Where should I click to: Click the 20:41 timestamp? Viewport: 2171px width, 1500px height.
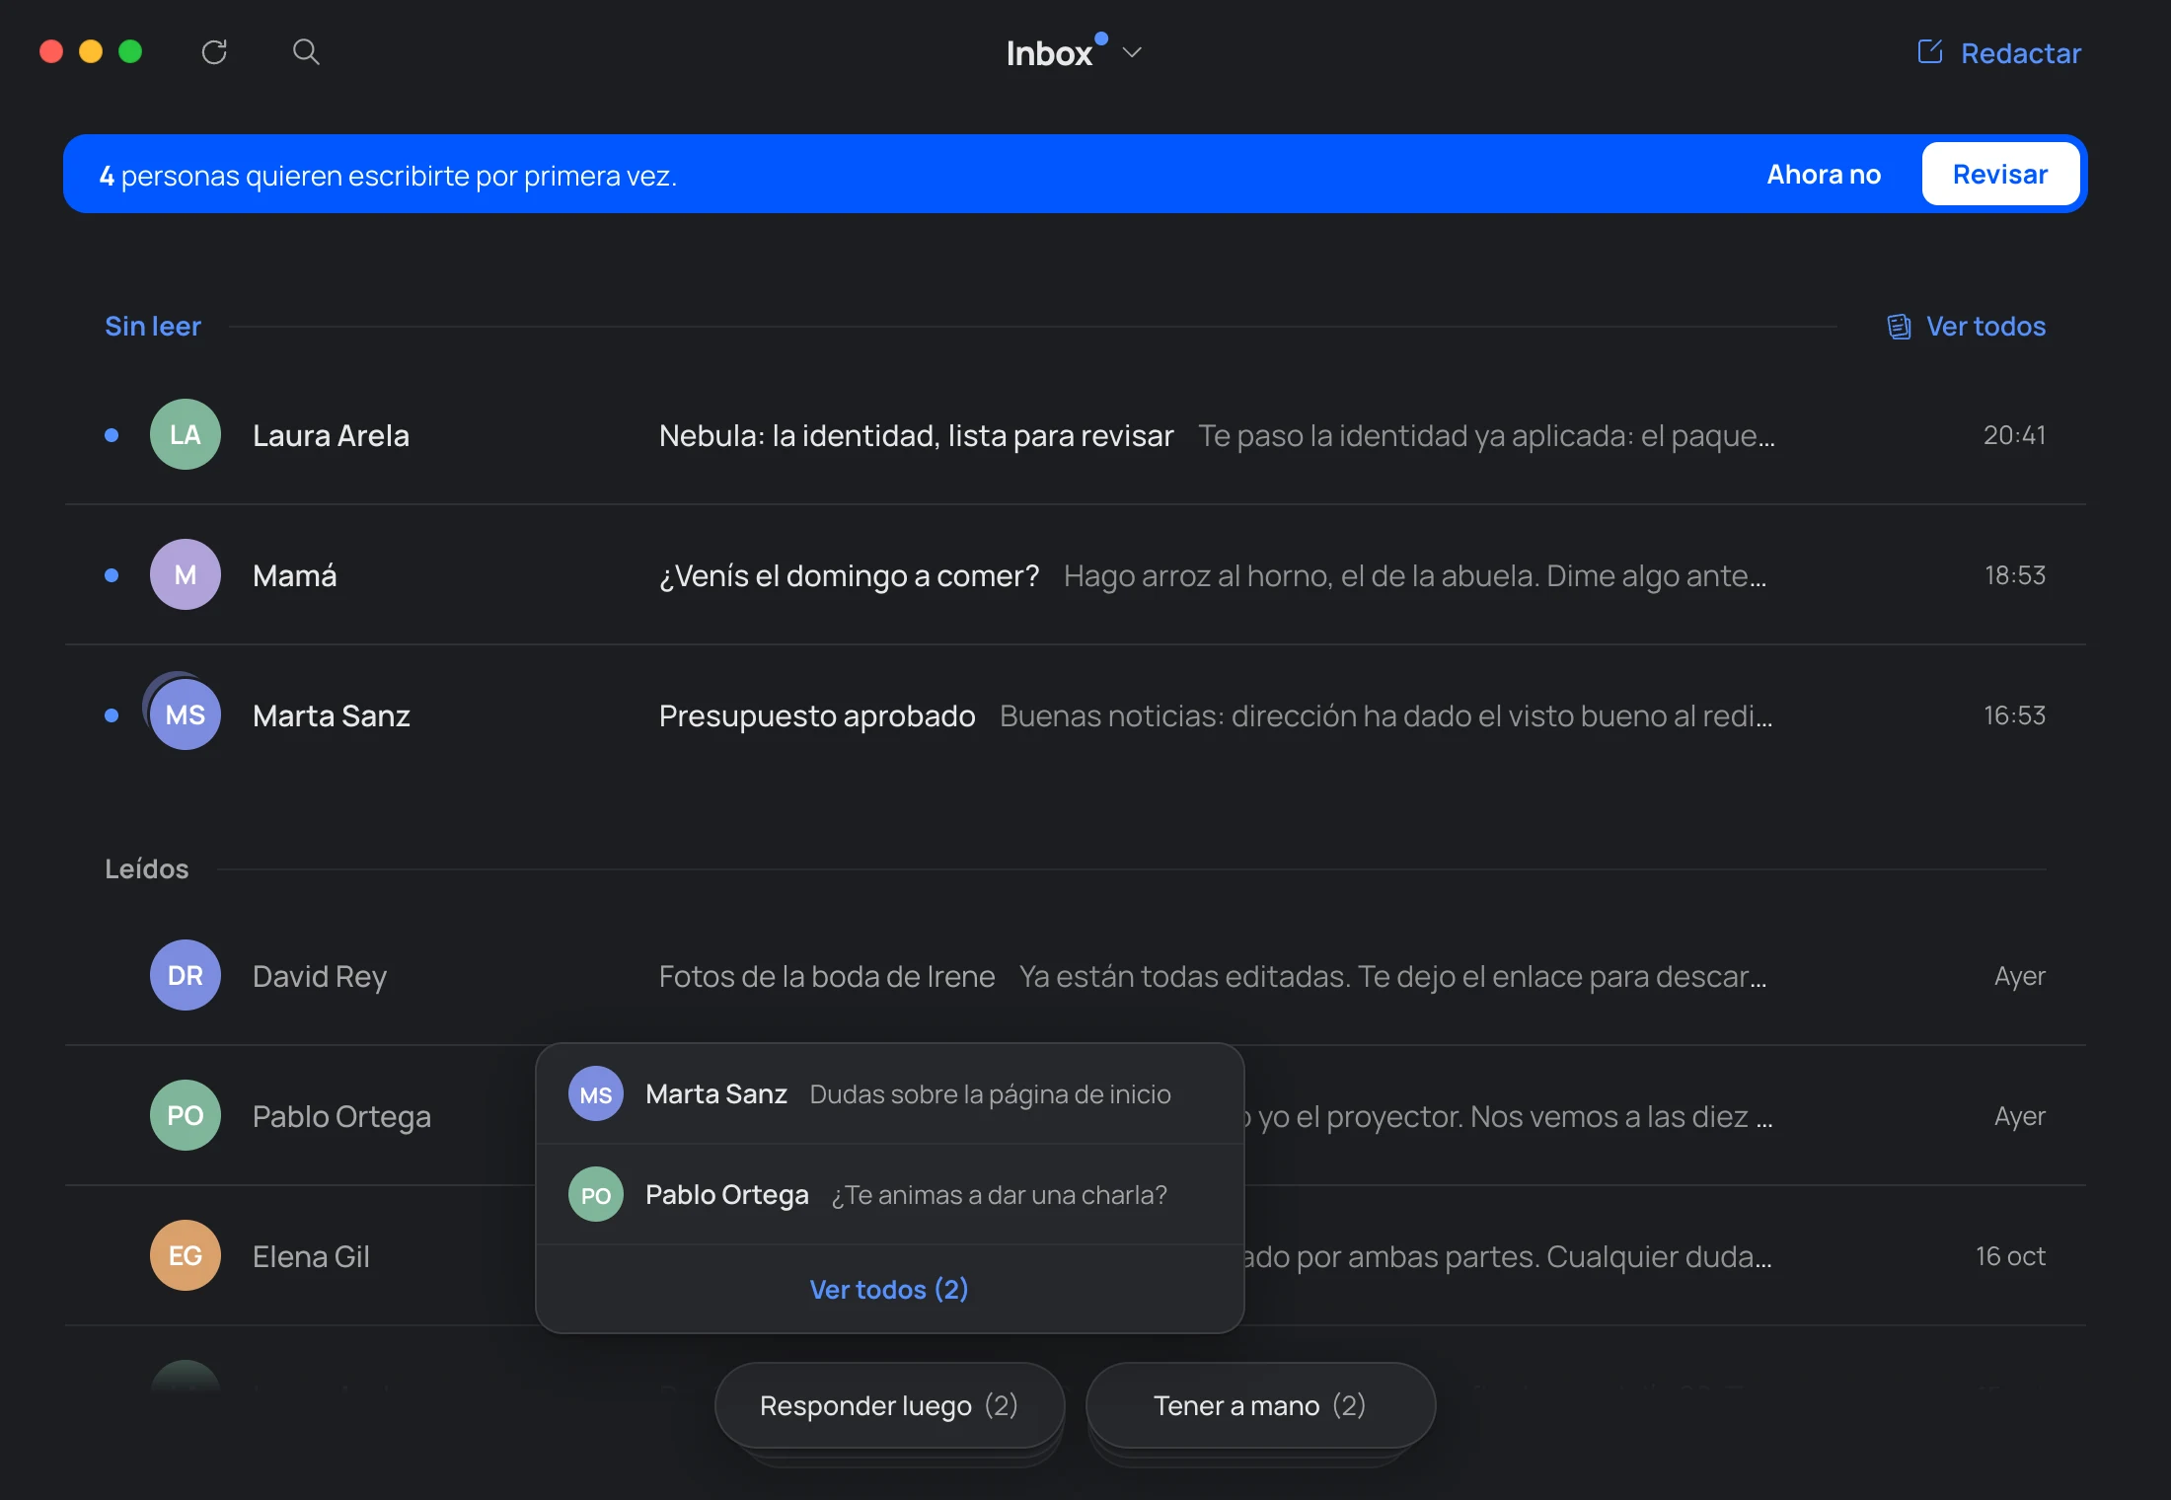click(x=2014, y=435)
